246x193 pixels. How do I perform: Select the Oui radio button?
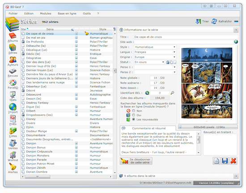click(134, 115)
